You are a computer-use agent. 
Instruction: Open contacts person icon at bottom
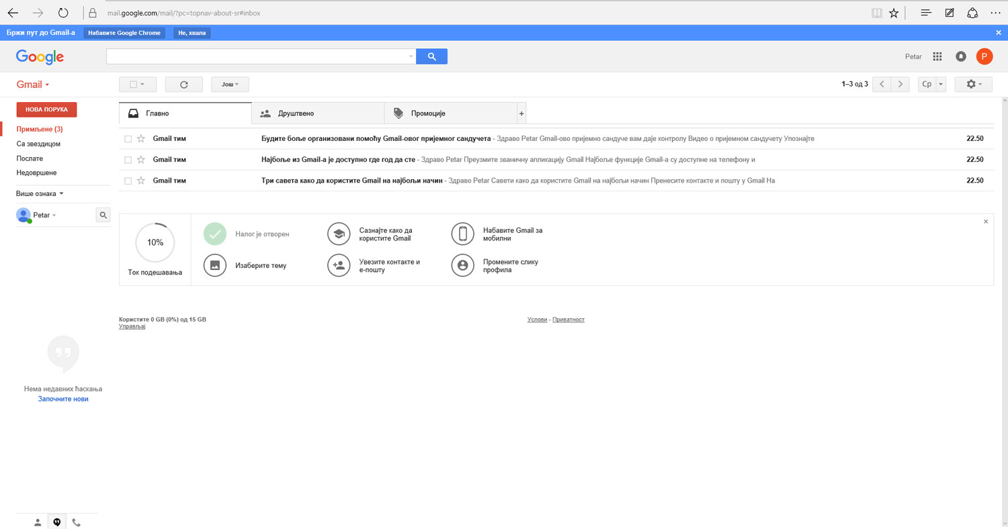[38, 522]
